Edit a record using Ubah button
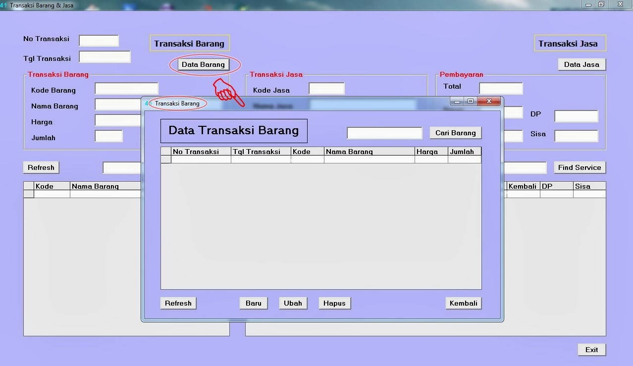The image size is (633, 366). [293, 303]
